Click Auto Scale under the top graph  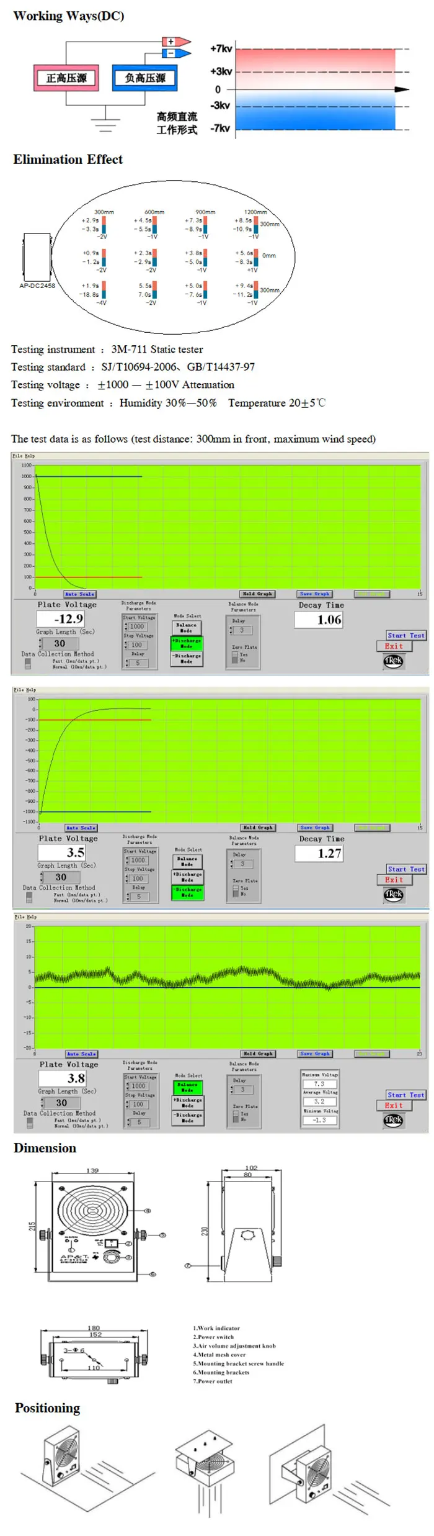click(80, 594)
